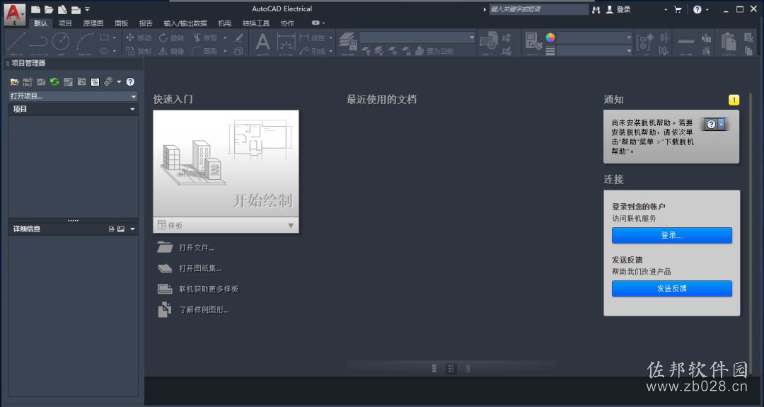Screen dimensions: 764x407
Task: Click the New drawing quick-access icon
Action: click(x=35, y=9)
